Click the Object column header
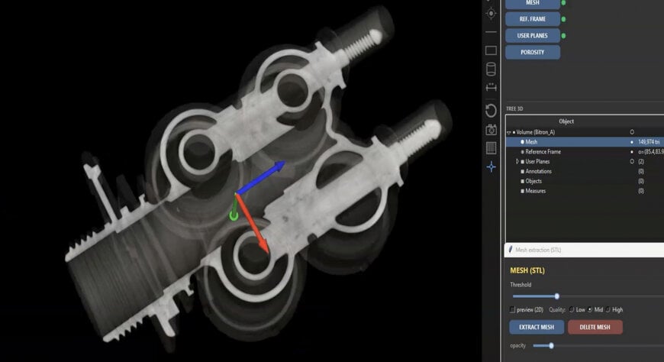This screenshot has height=362, width=664. (x=566, y=121)
